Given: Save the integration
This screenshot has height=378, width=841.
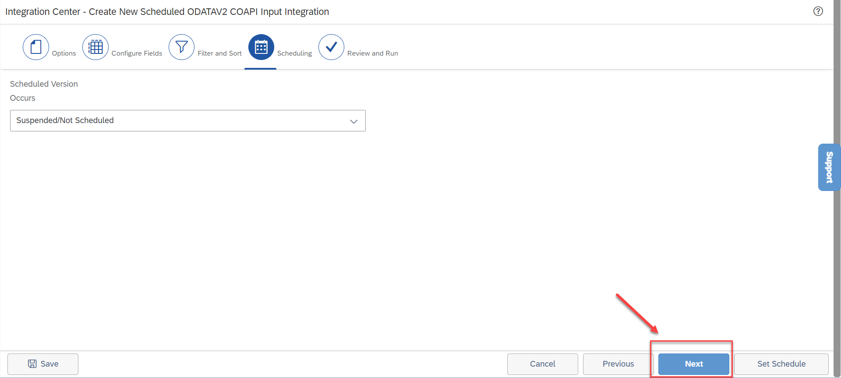Looking at the screenshot, I should pos(43,364).
